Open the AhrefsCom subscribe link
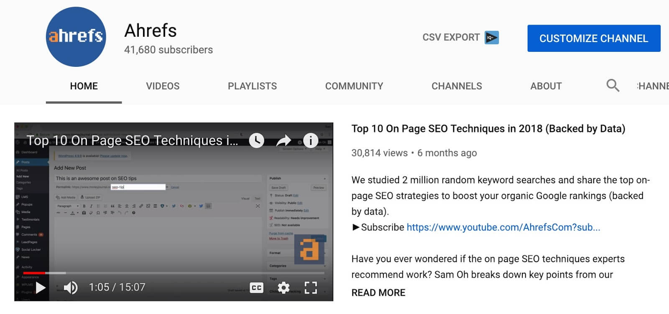The width and height of the screenshot is (669, 314). pyautogui.click(x=503, y=227)
